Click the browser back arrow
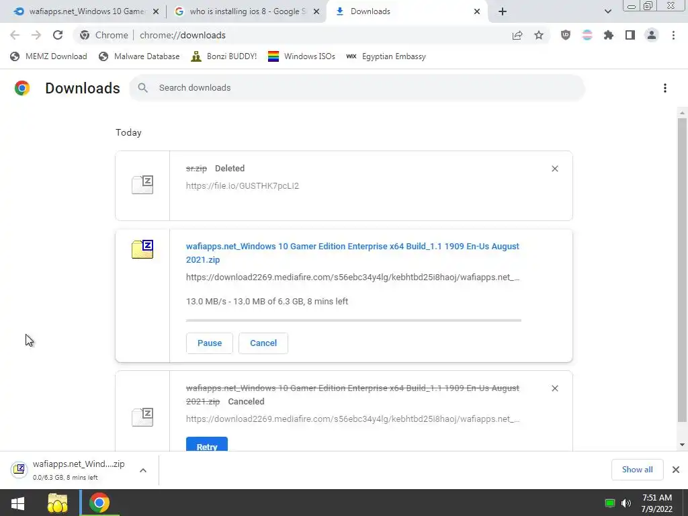688x516 pixels. click(15, 35)
